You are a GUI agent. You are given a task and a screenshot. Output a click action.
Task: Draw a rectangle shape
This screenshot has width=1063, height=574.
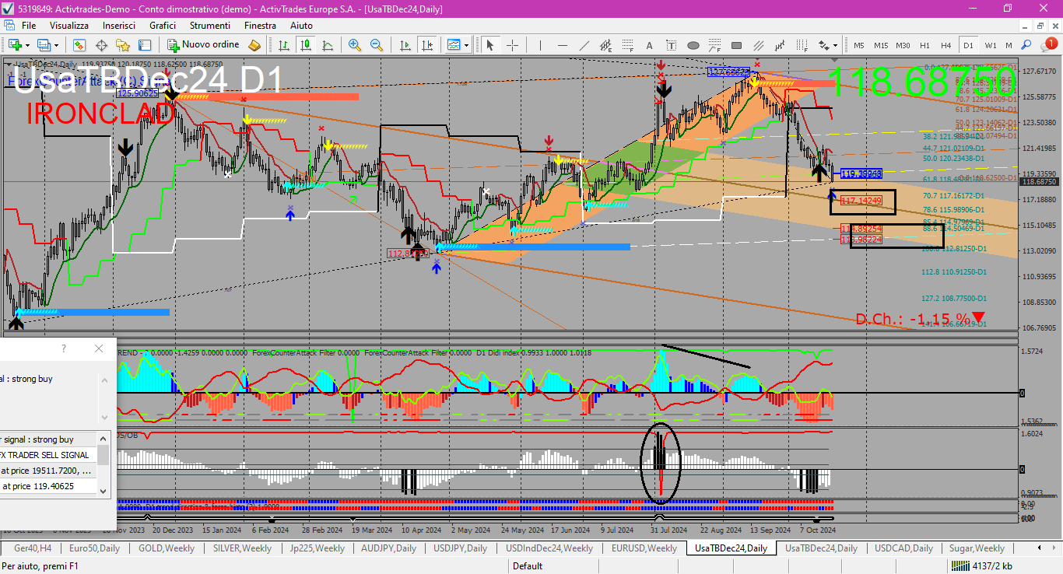736,45
